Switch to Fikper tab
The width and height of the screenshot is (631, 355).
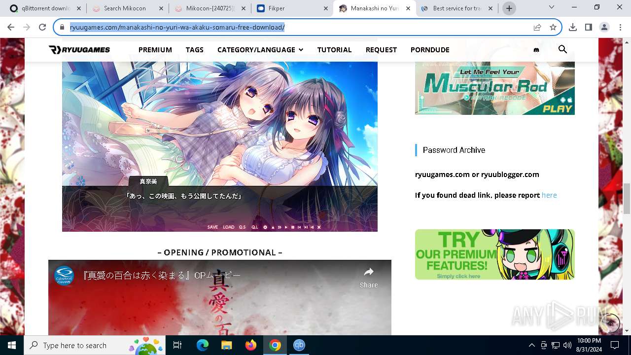292,8
